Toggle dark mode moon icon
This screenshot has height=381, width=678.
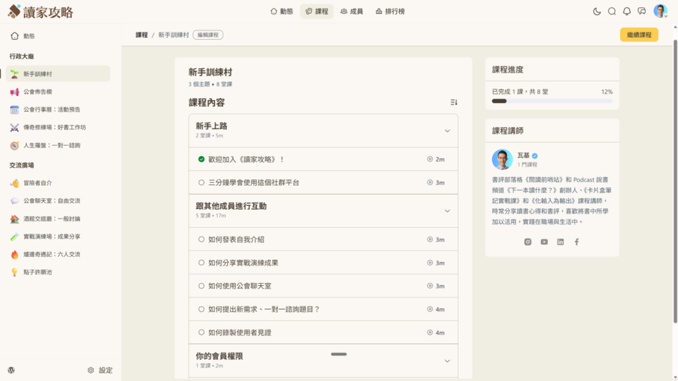596,11
